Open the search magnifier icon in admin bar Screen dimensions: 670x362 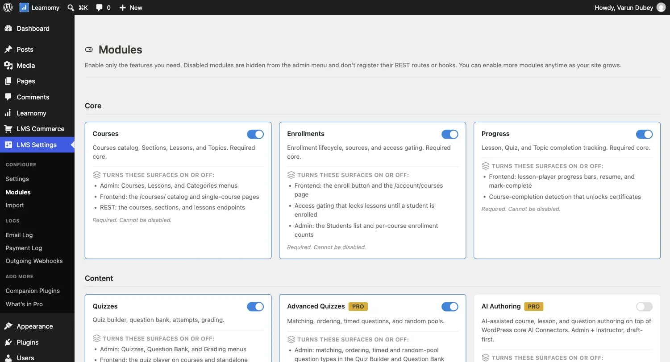71,8
